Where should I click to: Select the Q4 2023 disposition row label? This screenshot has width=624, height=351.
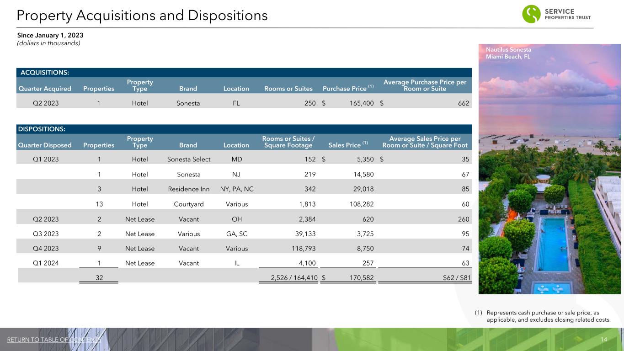point(45,249)
